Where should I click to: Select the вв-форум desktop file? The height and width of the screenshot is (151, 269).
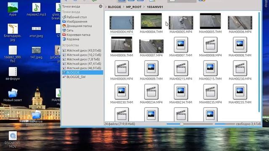pos(13,74)
